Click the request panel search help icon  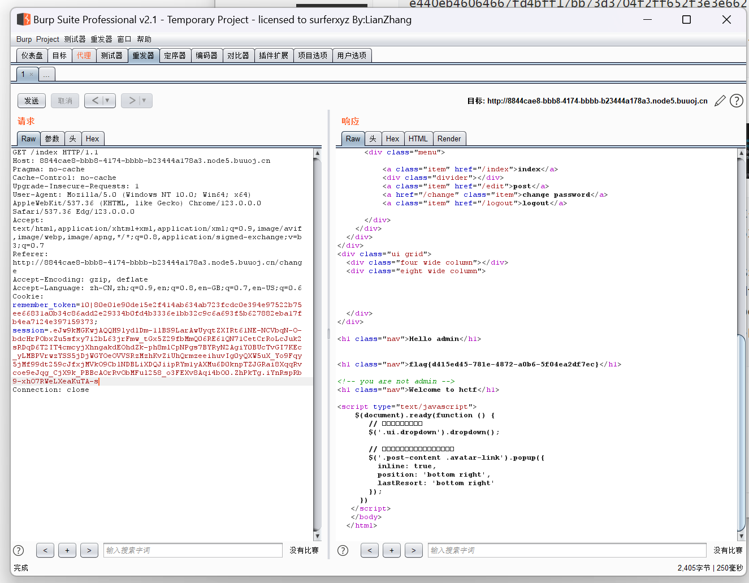[x=19, y=550]
